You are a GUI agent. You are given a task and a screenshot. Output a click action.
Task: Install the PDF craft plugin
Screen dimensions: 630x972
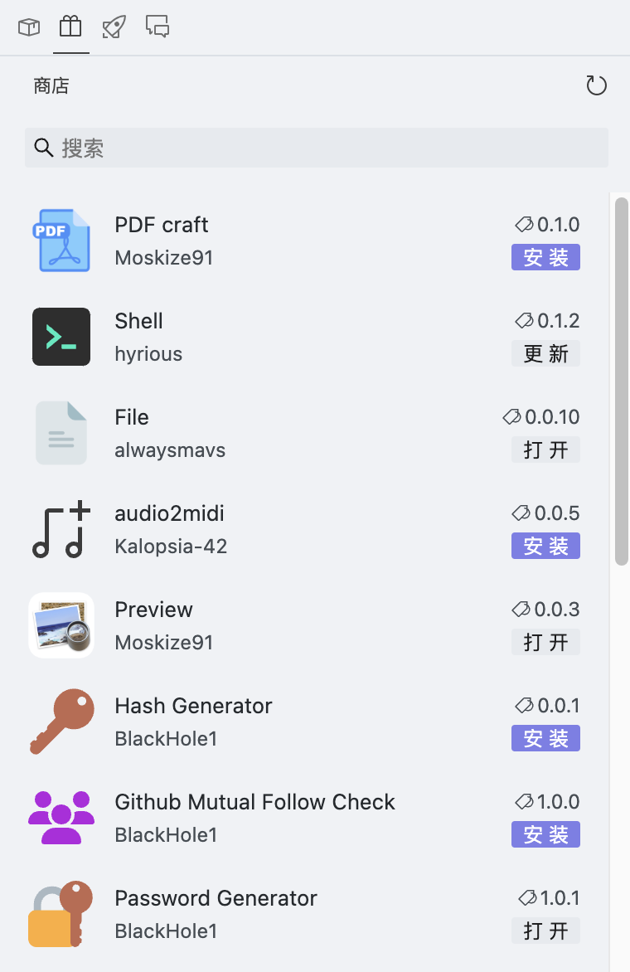[545, 258]
